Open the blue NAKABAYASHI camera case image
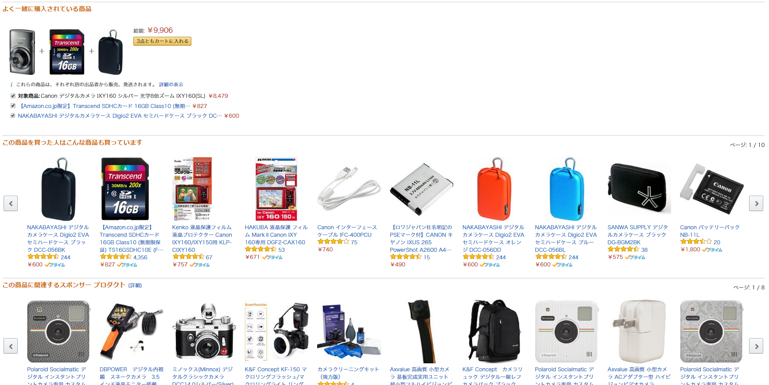The image size is (769, 385). [x=566, y=189]
